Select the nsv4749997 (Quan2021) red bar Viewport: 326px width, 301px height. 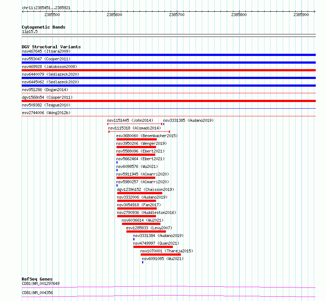[153, 247]
